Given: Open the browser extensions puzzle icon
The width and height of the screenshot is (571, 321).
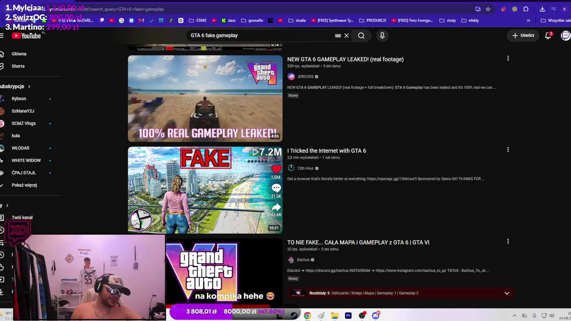Looking at the screenshot, I should (x=526, y=9).
